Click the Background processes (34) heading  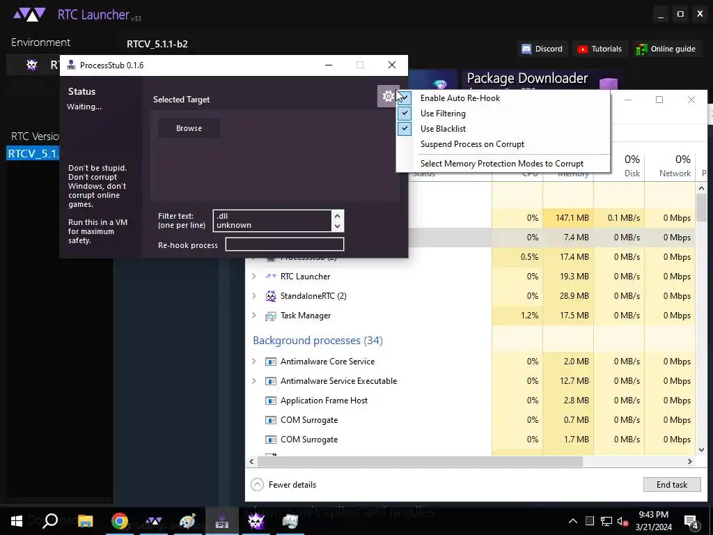pyautogui.click(x=318, y=340)
